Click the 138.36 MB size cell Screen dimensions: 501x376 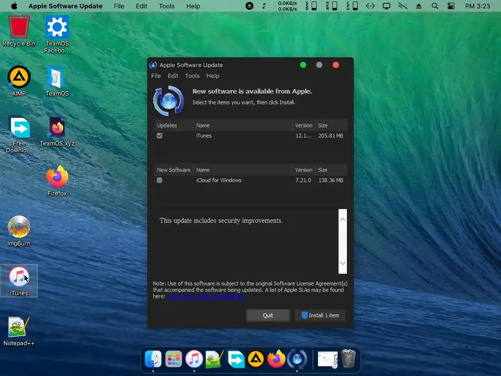point(331,180)
